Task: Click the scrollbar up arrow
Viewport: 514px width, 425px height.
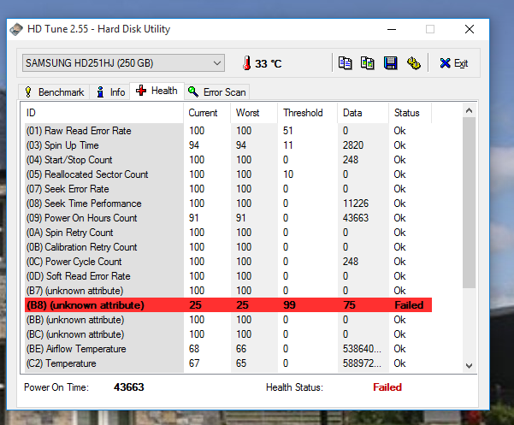Action: [469, 111]
